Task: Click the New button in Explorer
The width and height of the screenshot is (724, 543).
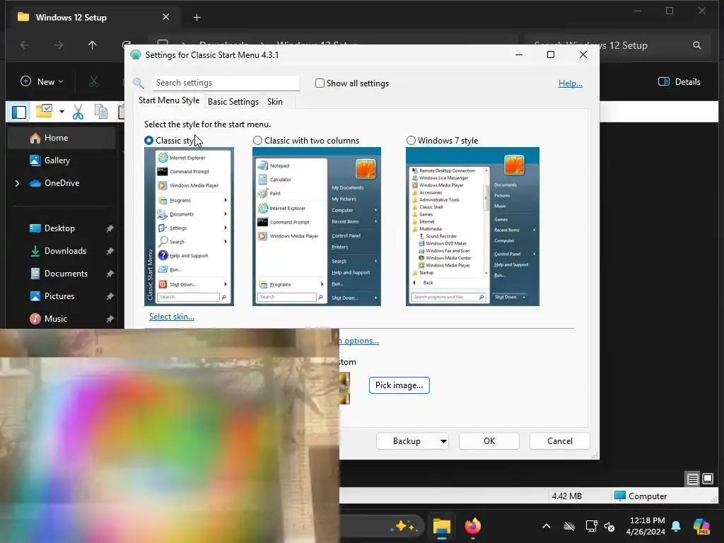Action: click(42, 82)
